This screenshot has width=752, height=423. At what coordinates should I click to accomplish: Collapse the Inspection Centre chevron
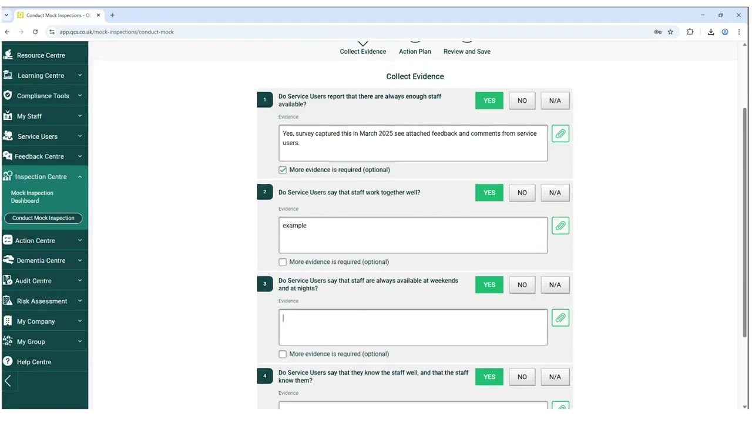point(80,176)
